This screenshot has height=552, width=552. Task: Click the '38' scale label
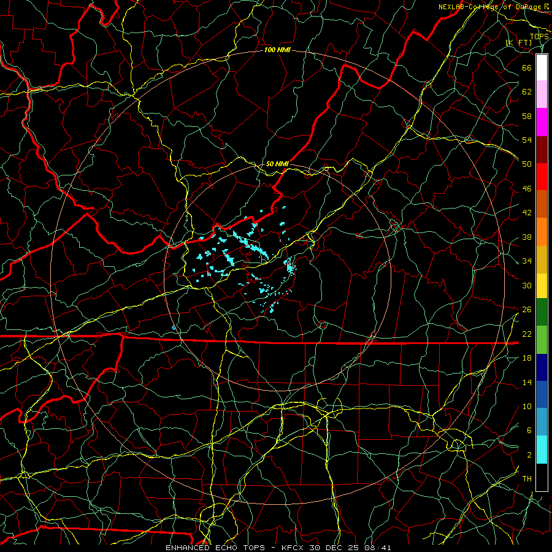click(527, 237)
